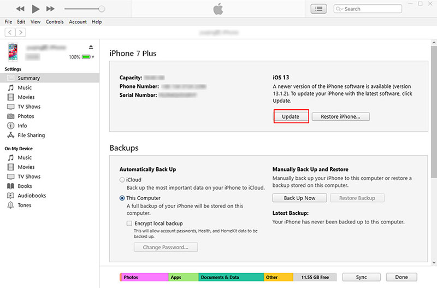This screenshot has width=437, height=288.
Task: Open the Controls menu
Action: (x=55, y=22)
